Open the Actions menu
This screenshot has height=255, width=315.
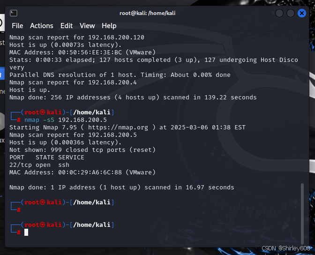point(42,26)
